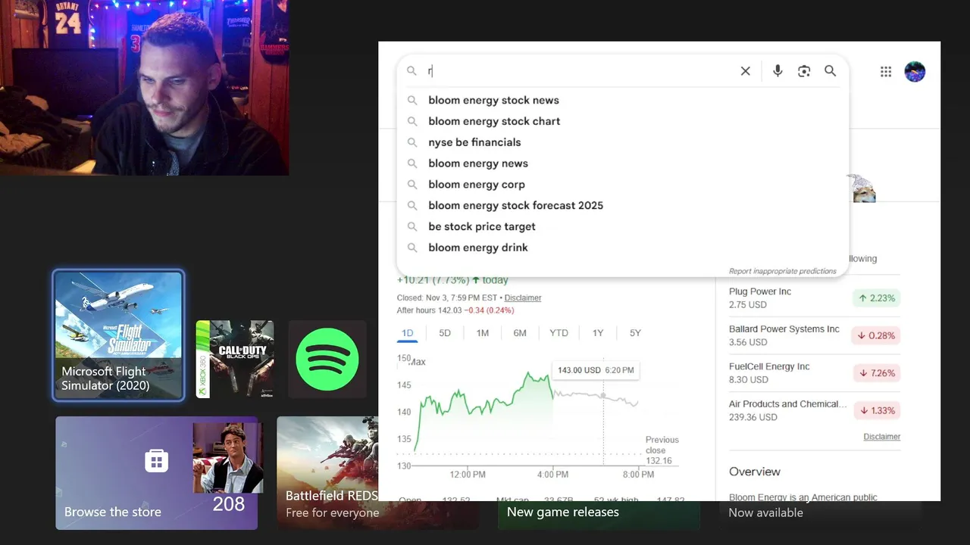Launch Microsoft Flight Simulator (2020) tile

(x=118, y=335)
